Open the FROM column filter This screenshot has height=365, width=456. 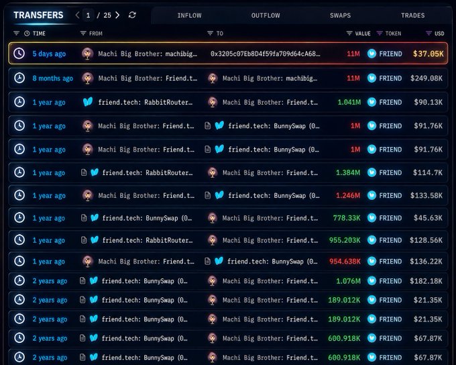click(x=83, y=33)
